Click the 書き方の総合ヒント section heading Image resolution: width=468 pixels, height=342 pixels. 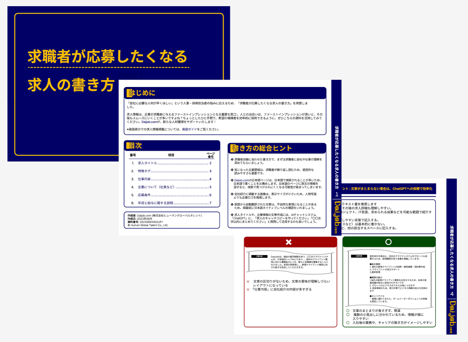pos(261,148)
